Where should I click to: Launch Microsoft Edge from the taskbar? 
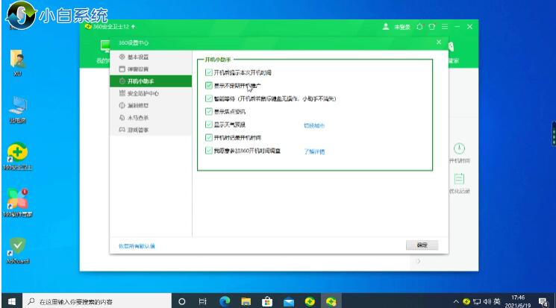[x=225, y=301]
